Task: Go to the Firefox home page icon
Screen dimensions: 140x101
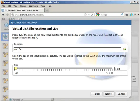Action: (127, 15)
